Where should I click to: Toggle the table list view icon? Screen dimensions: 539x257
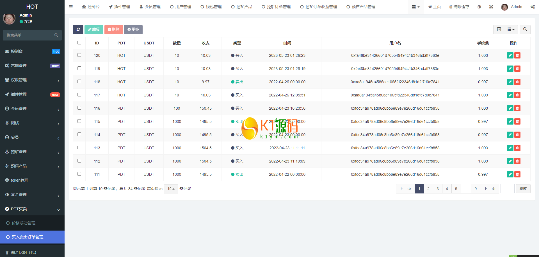pos(499,30)
